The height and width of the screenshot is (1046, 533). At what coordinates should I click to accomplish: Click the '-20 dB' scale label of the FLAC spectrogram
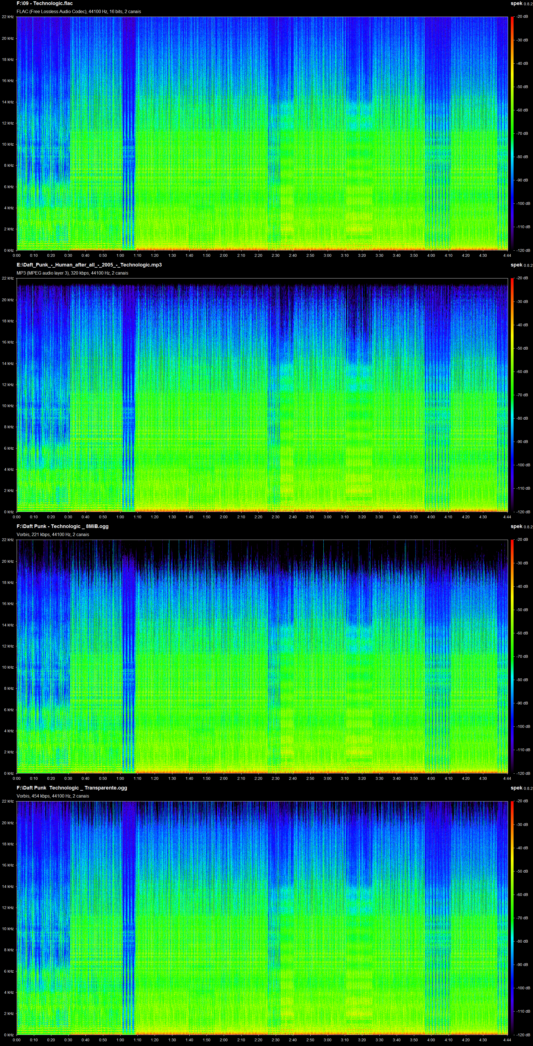522,17
